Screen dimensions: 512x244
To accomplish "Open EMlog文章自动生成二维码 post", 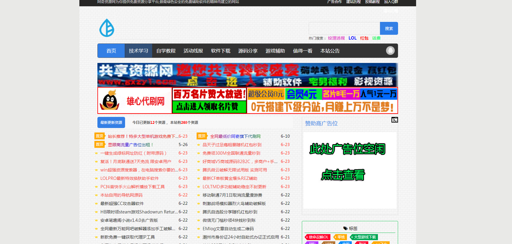I will (x=228, y=228).
